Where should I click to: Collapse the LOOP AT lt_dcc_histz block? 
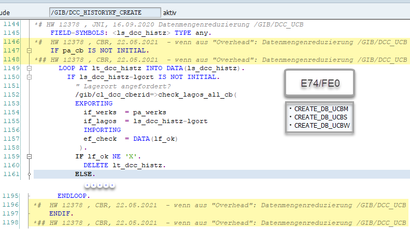click(30, 69)
